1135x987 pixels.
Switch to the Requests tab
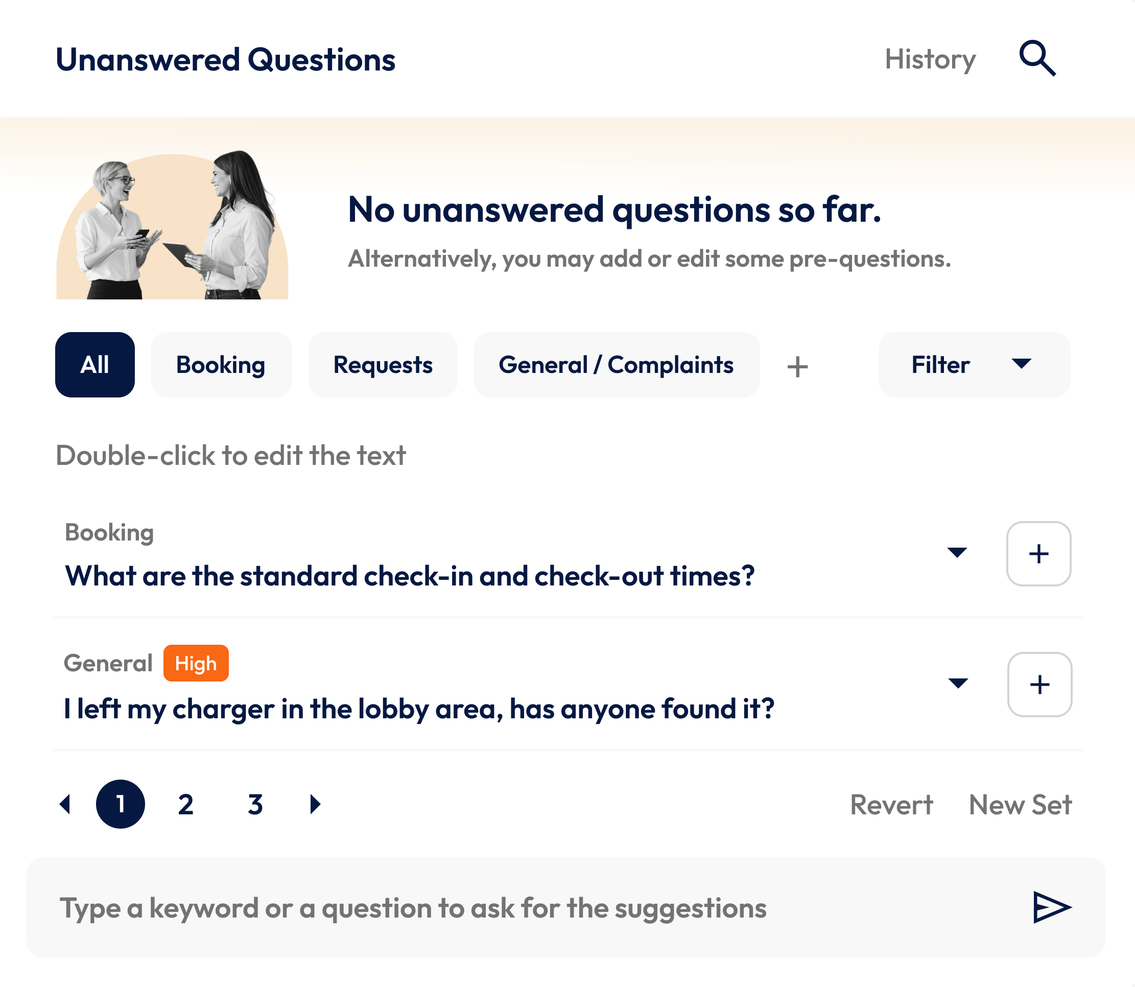tap(383, 365)
